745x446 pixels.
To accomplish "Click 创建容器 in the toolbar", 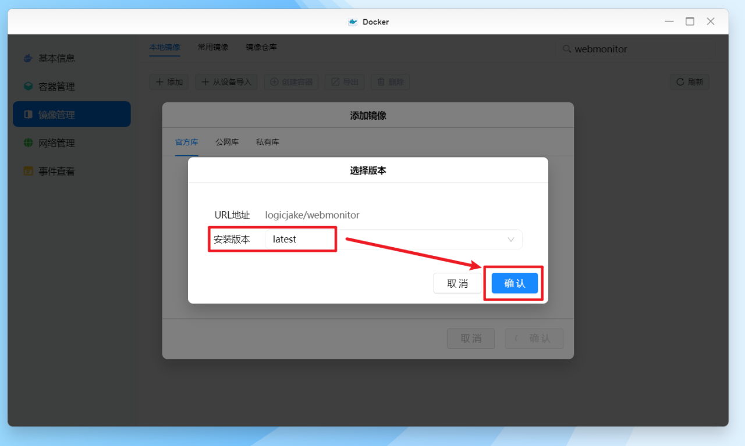I will (291, 81).
